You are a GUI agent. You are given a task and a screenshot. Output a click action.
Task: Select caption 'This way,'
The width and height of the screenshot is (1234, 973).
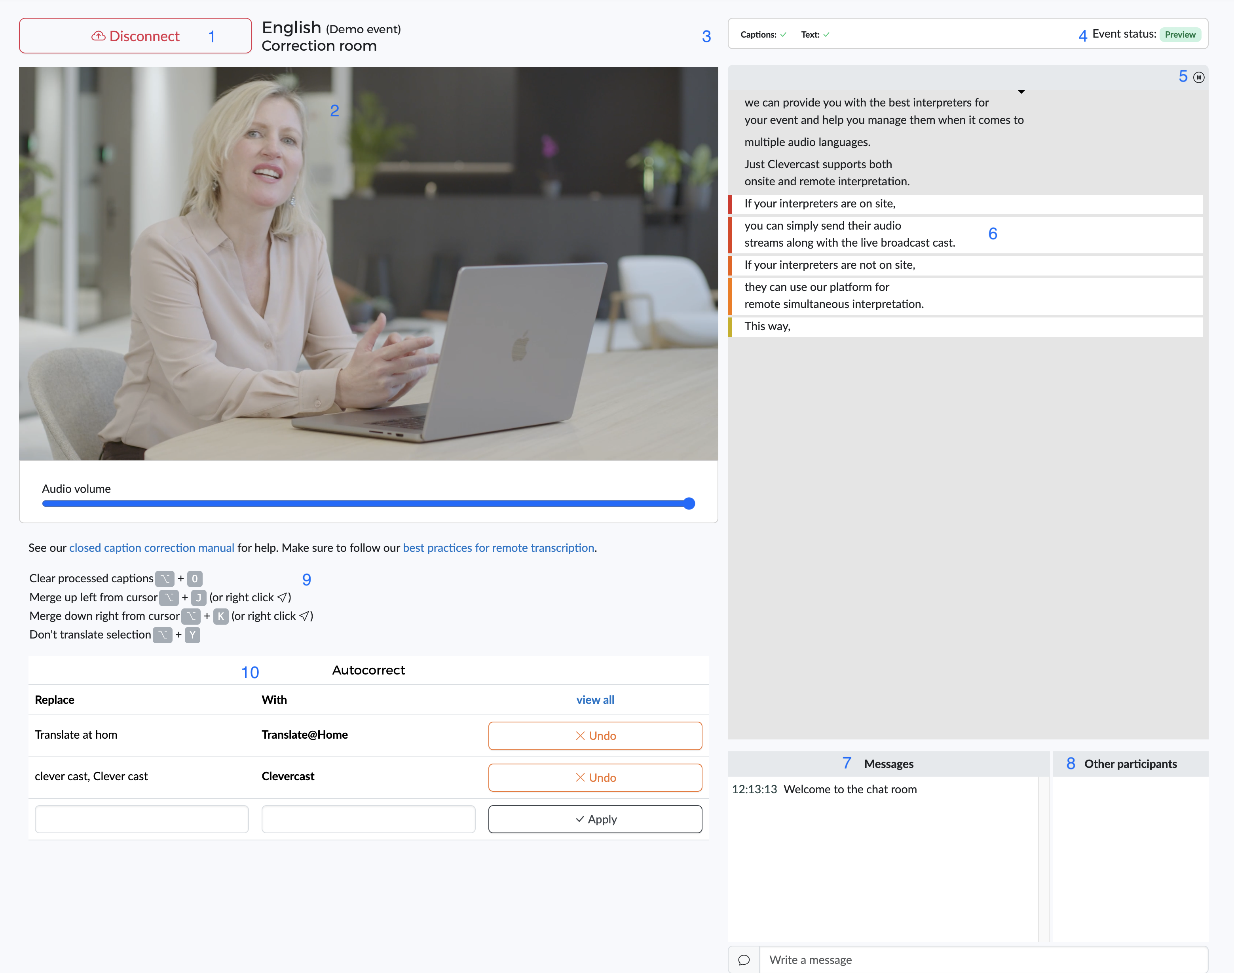(966, 327)
